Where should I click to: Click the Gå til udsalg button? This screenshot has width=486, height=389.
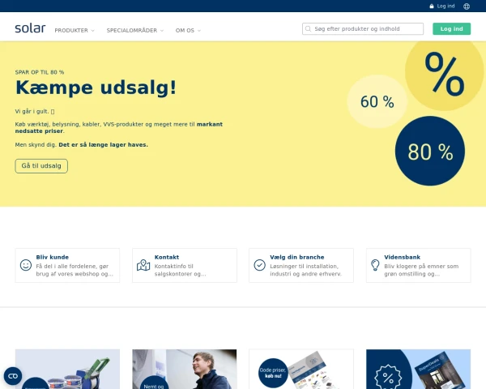(x=41, y=165)
